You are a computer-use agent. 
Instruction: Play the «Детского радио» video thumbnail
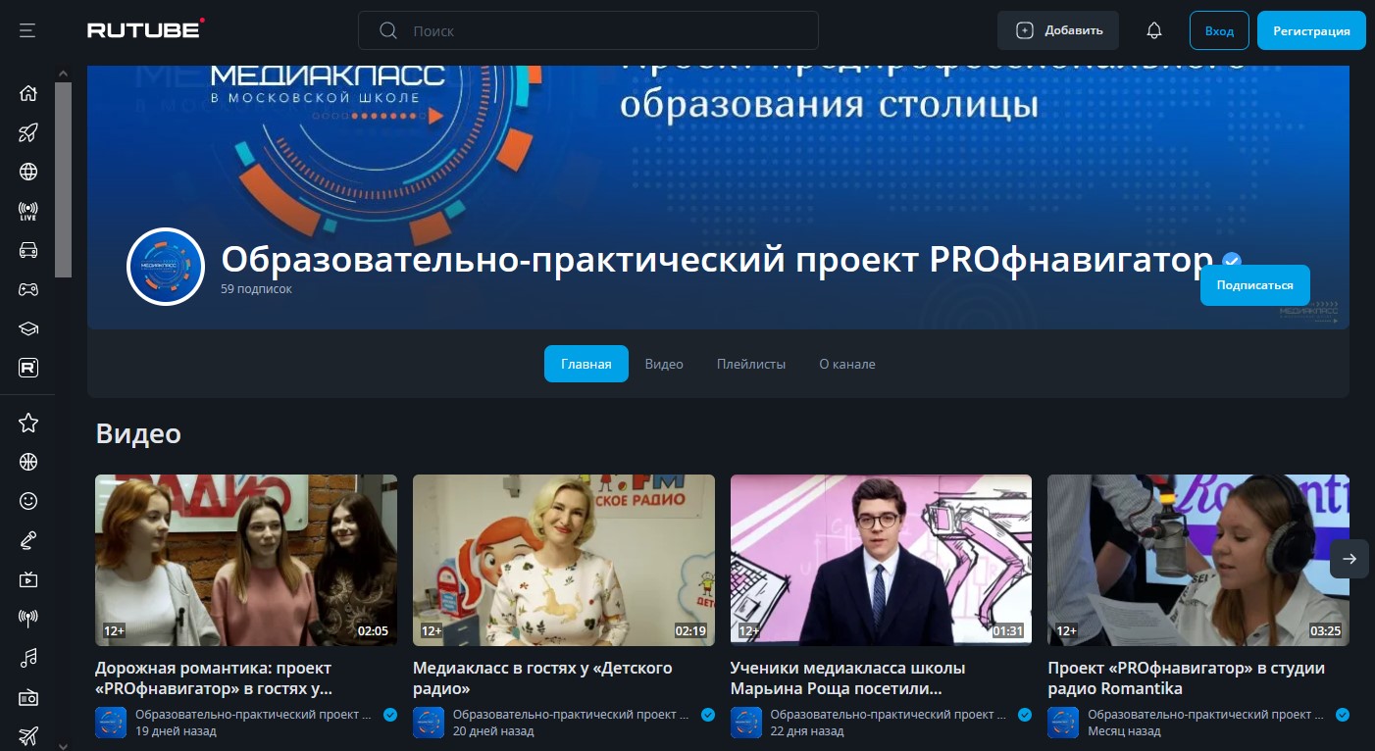click(x=563, y=560)
